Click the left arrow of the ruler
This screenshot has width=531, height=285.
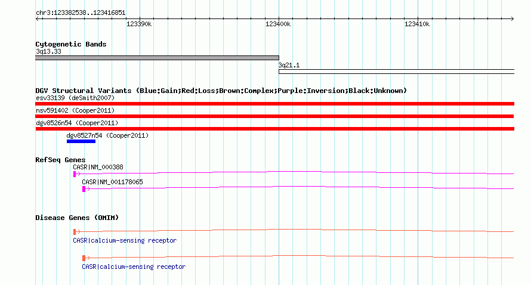[x=38, y=18]
